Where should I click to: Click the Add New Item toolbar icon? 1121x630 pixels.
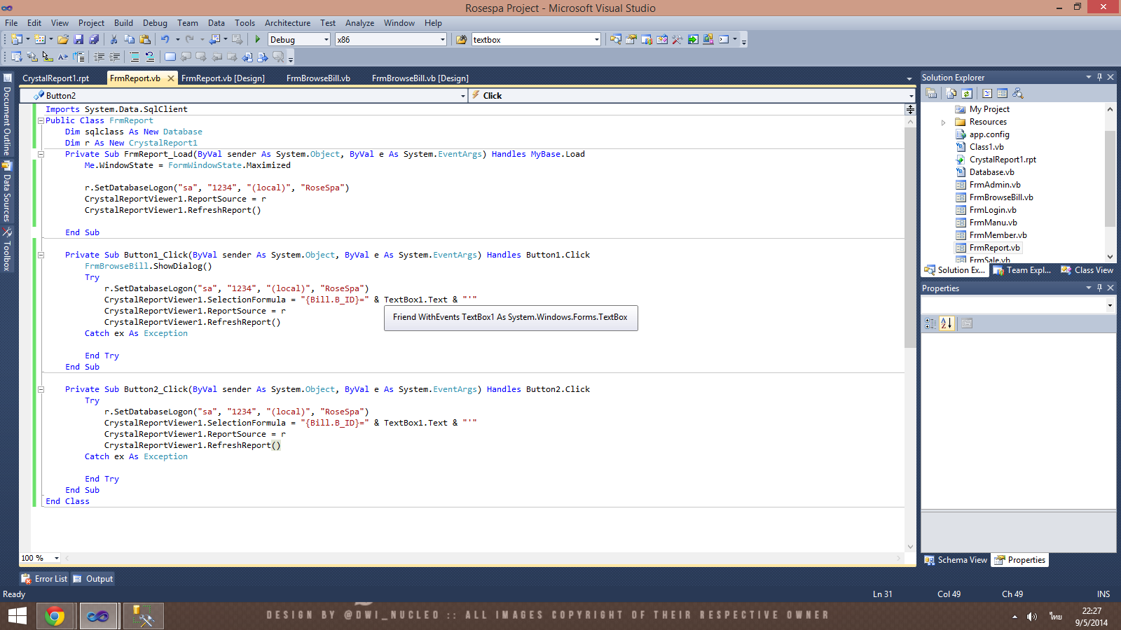(x=40, y=39)
